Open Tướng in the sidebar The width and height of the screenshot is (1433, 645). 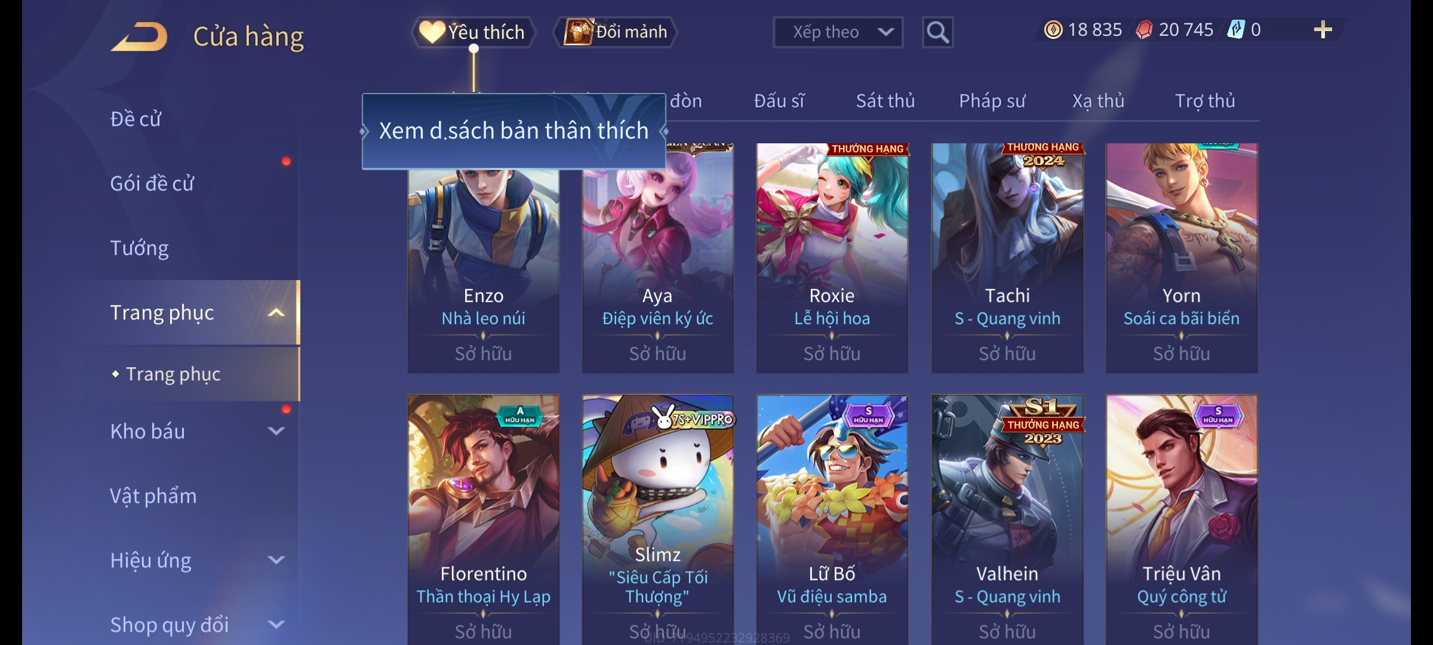[x=139, y=248]
